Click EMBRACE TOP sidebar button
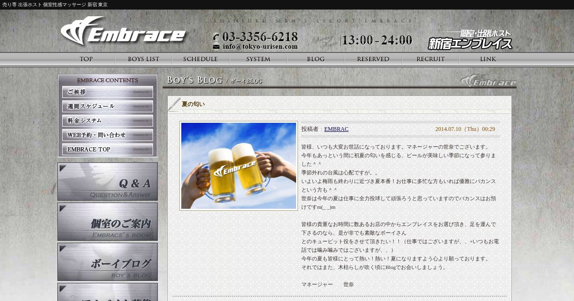Screen dimensions: 574x301 point(108,149)
